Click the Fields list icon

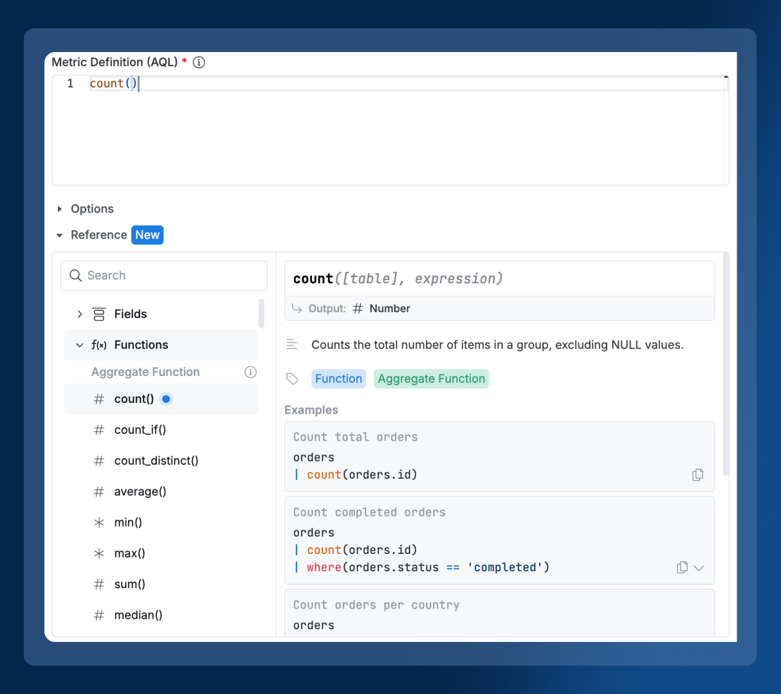(x=99, y=314)
